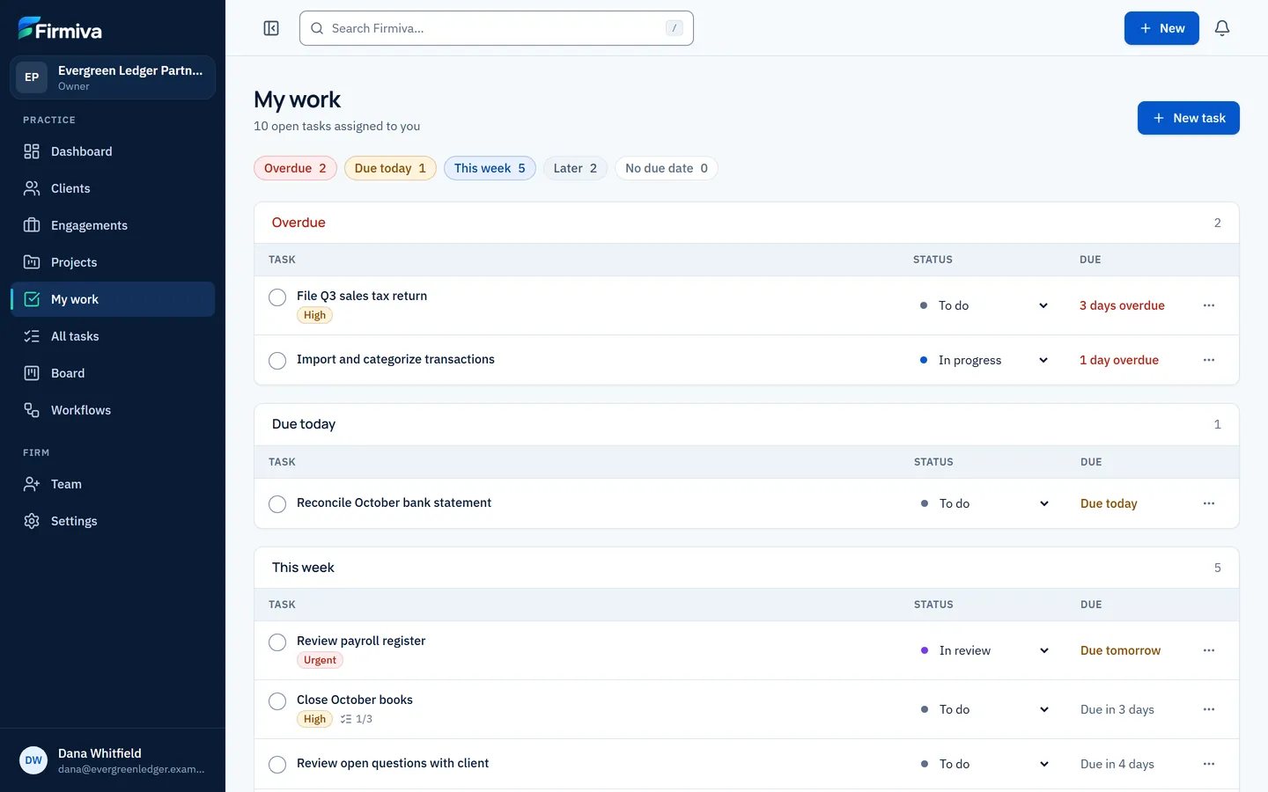Open status dropdown for Review open questions with client
Viewport: 1268px width, 792px height.
click(x=984, y=764)
